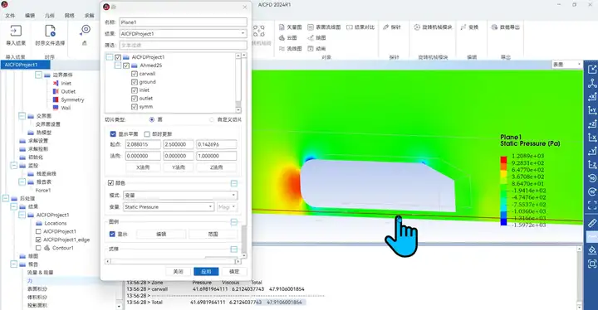
Task: Select the Outlet boundary in project tree
Action: (68, 91)
